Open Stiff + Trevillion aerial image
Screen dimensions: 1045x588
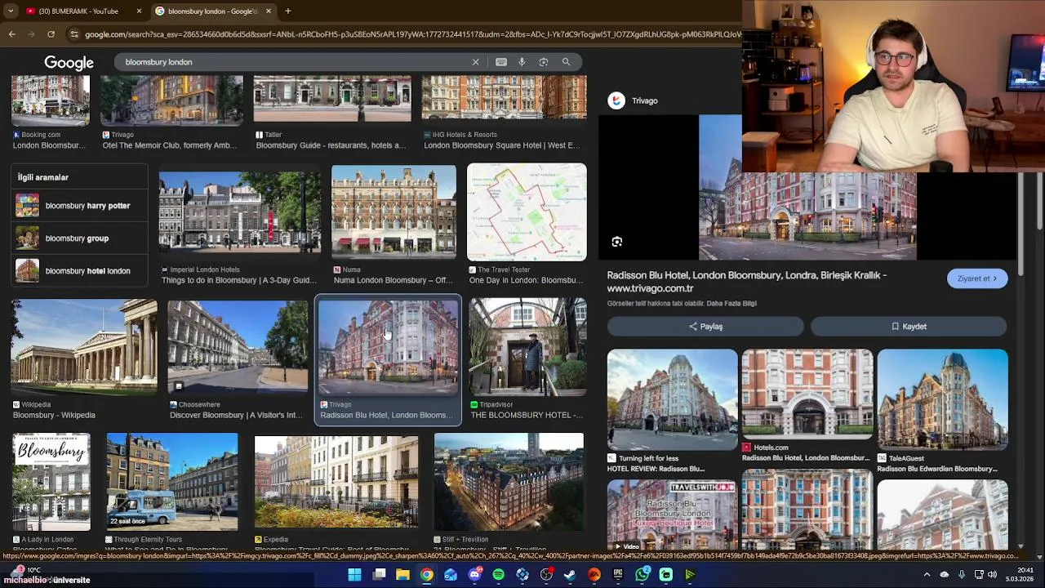[509, 482]
